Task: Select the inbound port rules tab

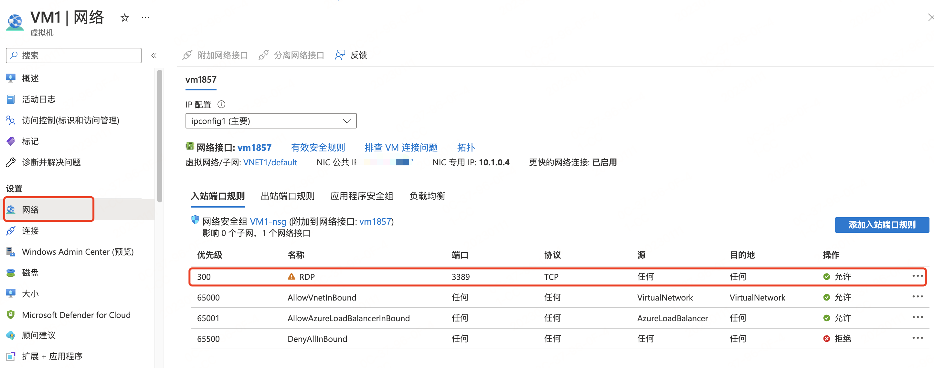Action: pyautogui.click(x=218, y=196)
